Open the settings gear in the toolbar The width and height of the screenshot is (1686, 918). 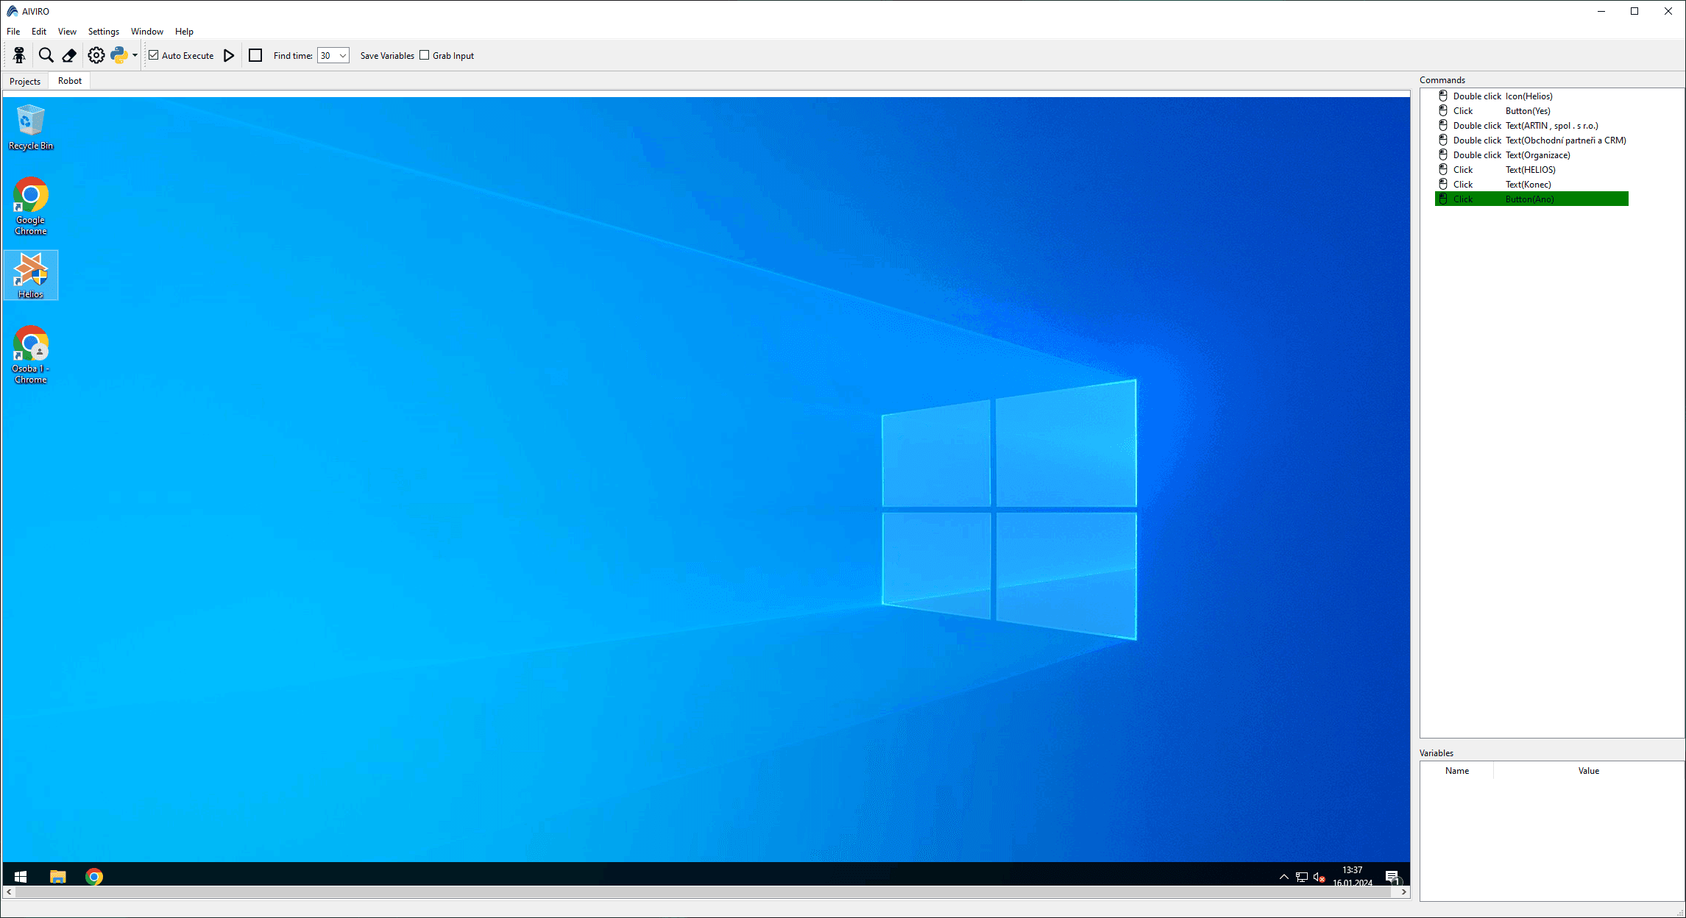click(x=96, y=55)
